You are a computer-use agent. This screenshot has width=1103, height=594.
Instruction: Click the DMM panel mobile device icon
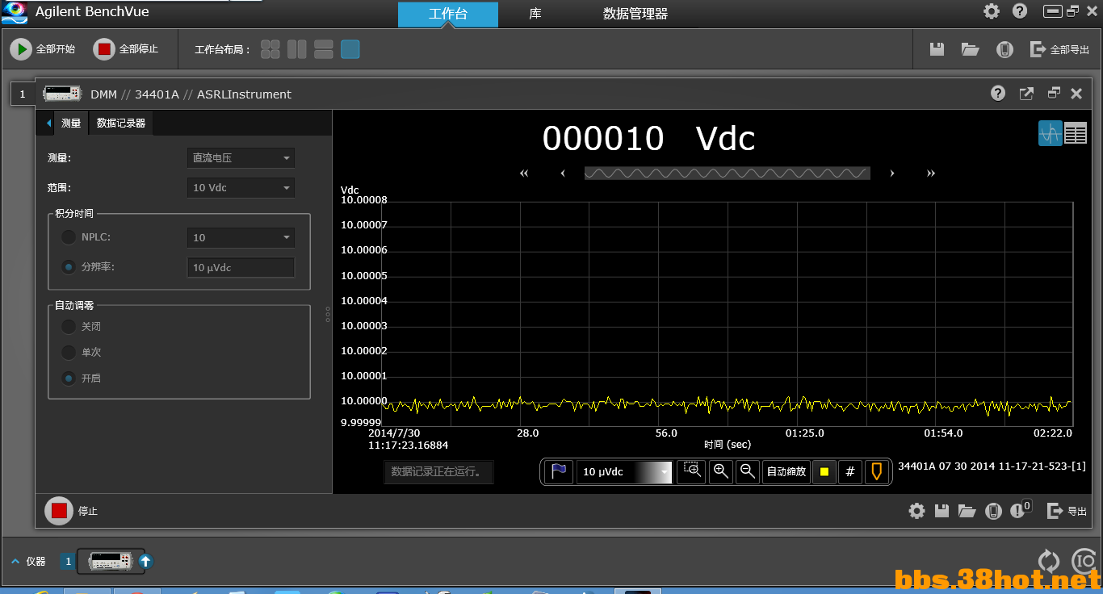click(x=994, y=511)
